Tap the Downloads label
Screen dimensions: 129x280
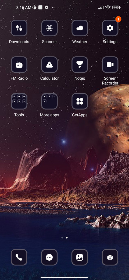[19, 42]
